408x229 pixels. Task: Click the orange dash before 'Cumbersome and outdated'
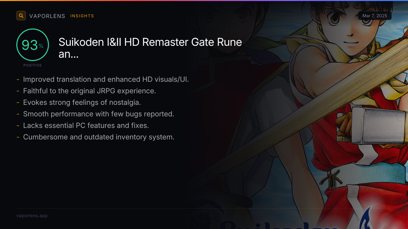[x=18, y=137]
